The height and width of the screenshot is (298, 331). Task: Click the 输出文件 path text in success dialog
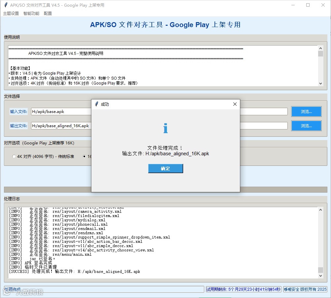166,153
